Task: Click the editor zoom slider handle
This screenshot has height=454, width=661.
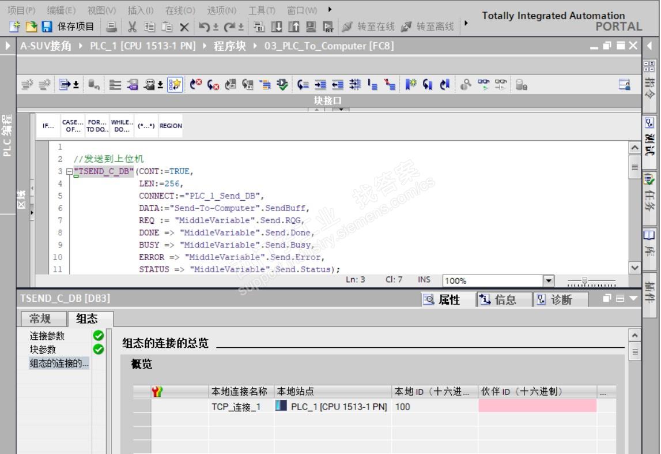Action: (x=584, y=280)
